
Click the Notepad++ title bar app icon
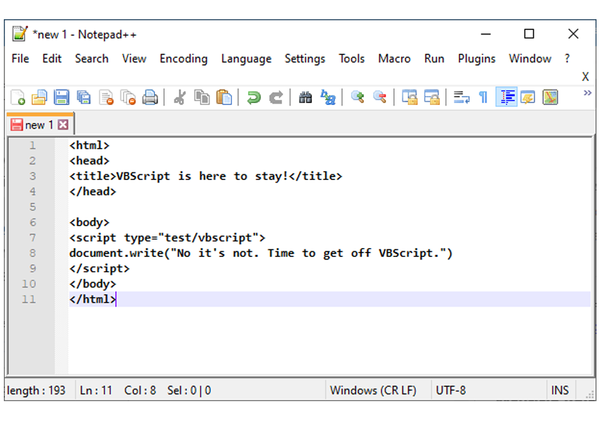click(x=19, y=34)
